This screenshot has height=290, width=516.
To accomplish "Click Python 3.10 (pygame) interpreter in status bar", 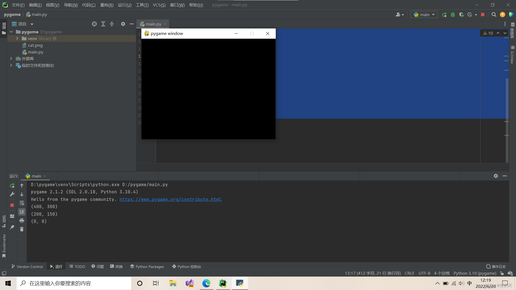I will 475,273.
